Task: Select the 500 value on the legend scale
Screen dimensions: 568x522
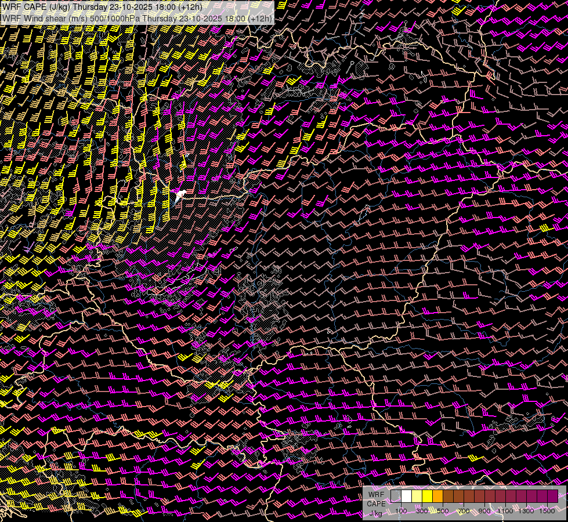Action: (443, 511)
